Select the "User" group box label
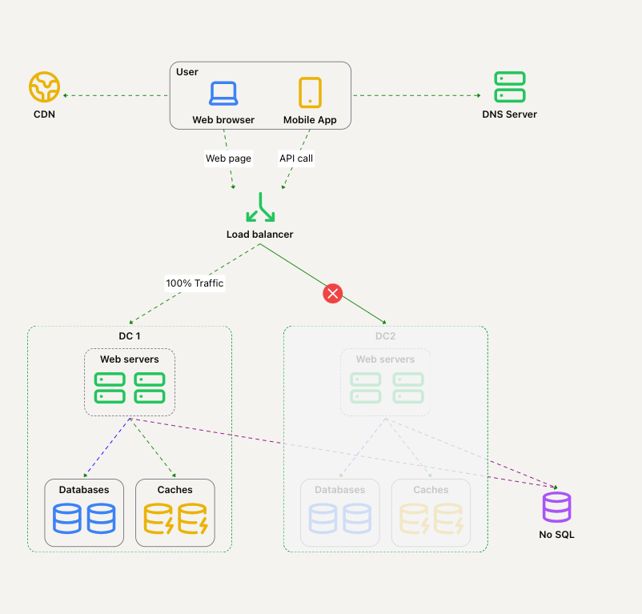The height and width of the screenshot is (614, 642). (187, 72)
